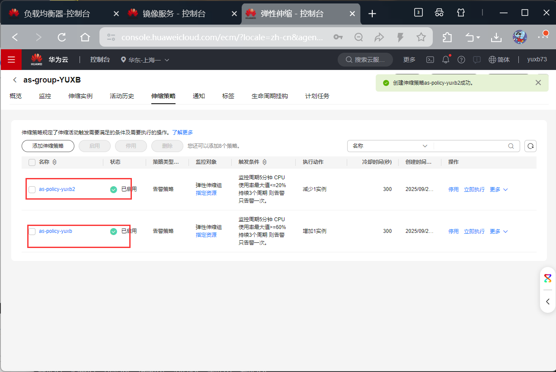Viewport: 556px width, 372px height.
Task: Dismiss the policy created success message
Action: coord(538,83)
